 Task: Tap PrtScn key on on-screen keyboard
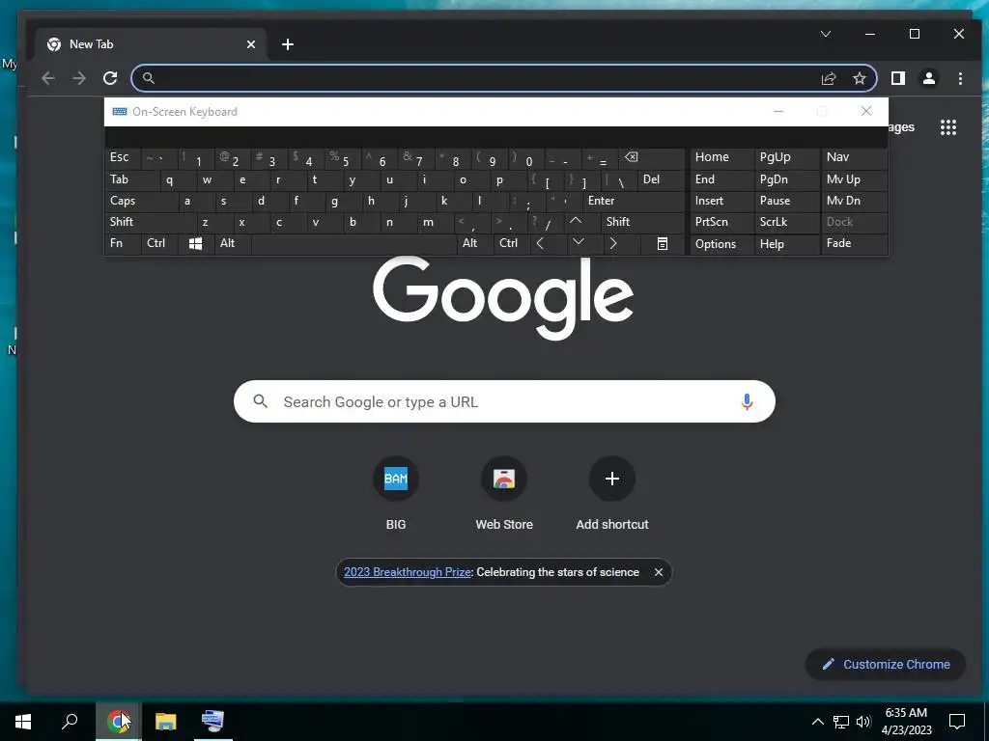721,222
